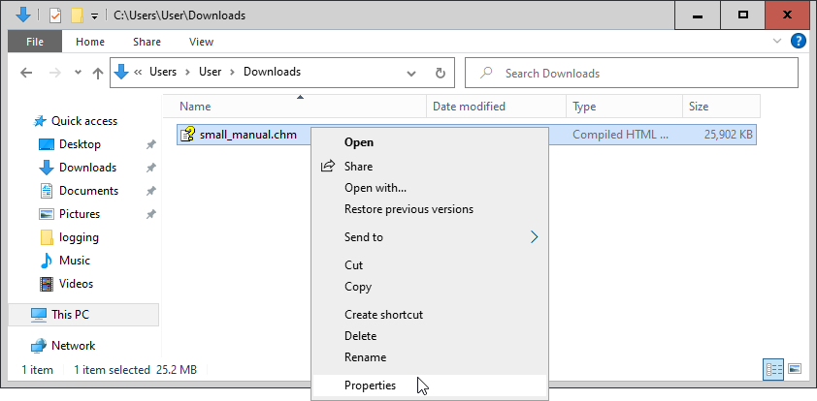Expand the ribbon using the chevron
This screenshot has height=401, width=817.
777,41
